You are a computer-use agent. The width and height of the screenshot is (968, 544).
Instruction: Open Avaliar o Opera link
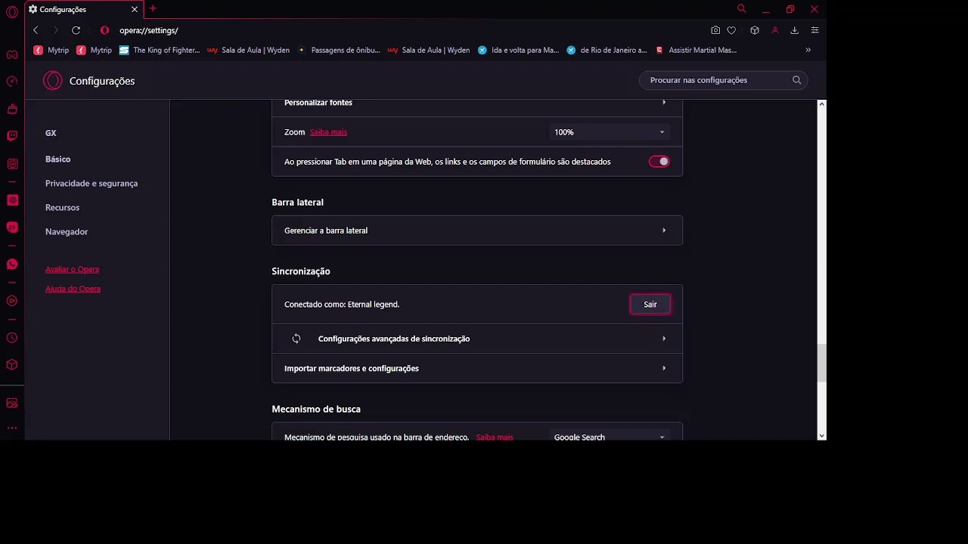coord(72,270)
